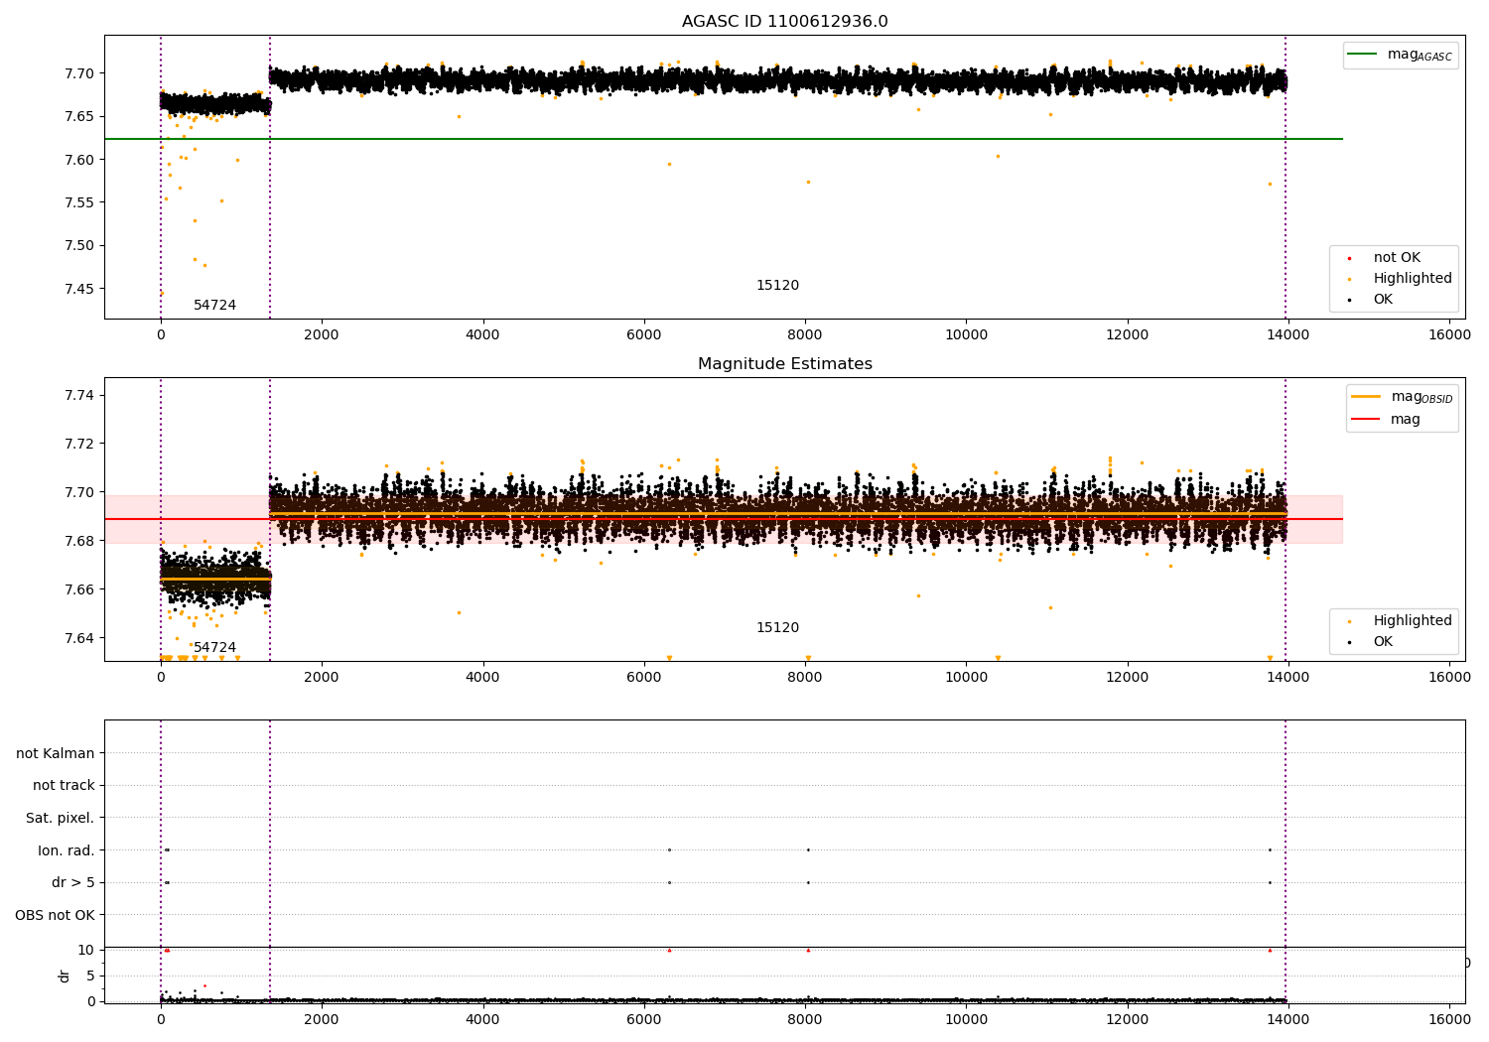
Task: Click the 7.60 tick on top y-axis
Action: point(79,160)
